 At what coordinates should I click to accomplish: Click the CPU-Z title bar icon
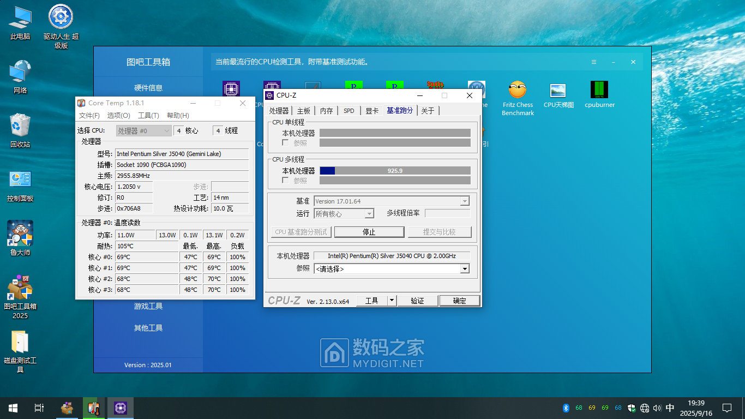point(269,95)
